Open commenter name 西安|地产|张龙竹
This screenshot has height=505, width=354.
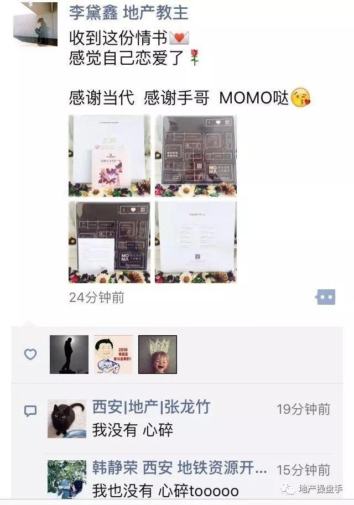[x=151, y=407]
